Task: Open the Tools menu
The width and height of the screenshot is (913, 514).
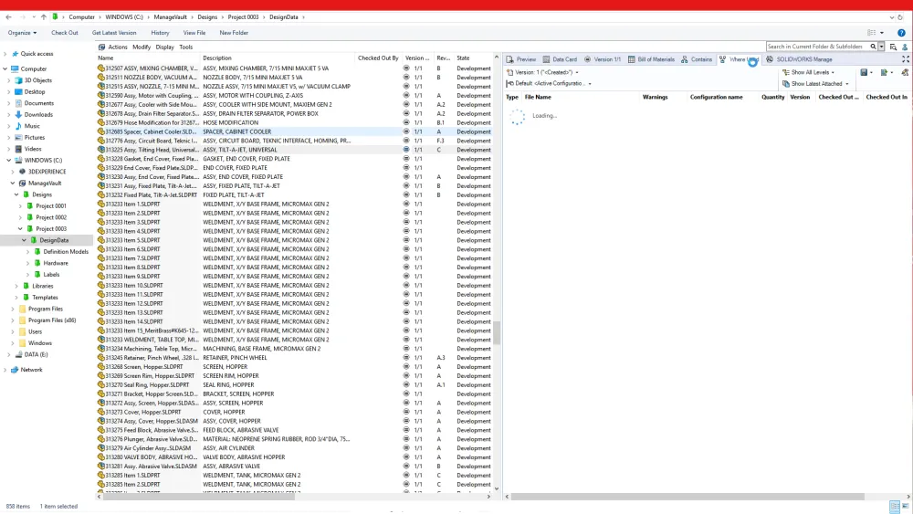Action: (185, 47)
